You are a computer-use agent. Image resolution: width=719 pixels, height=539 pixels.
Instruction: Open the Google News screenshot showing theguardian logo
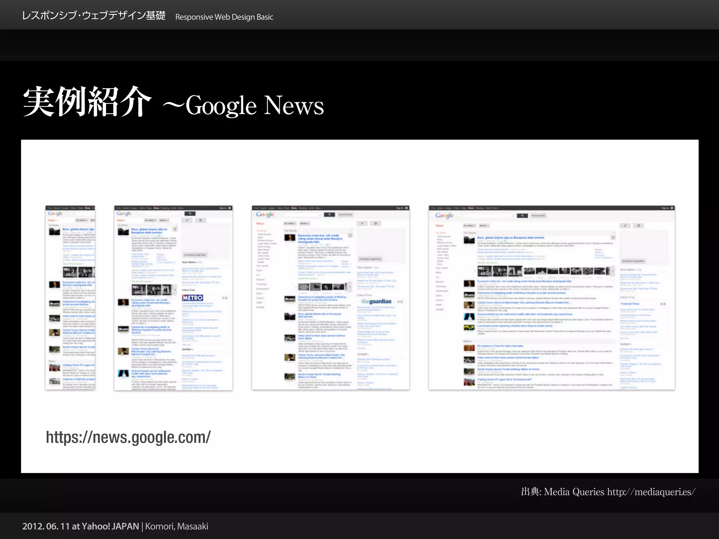[331, 298]
